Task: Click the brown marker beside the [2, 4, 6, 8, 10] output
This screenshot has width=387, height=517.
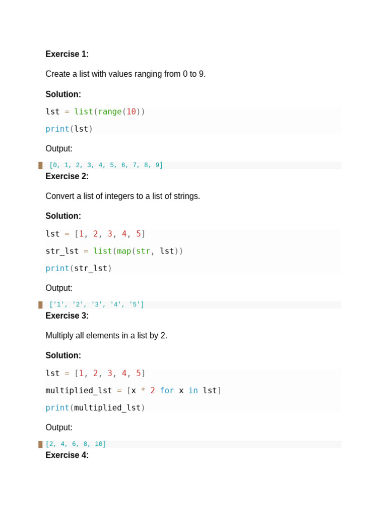Action: pos(40,444)
